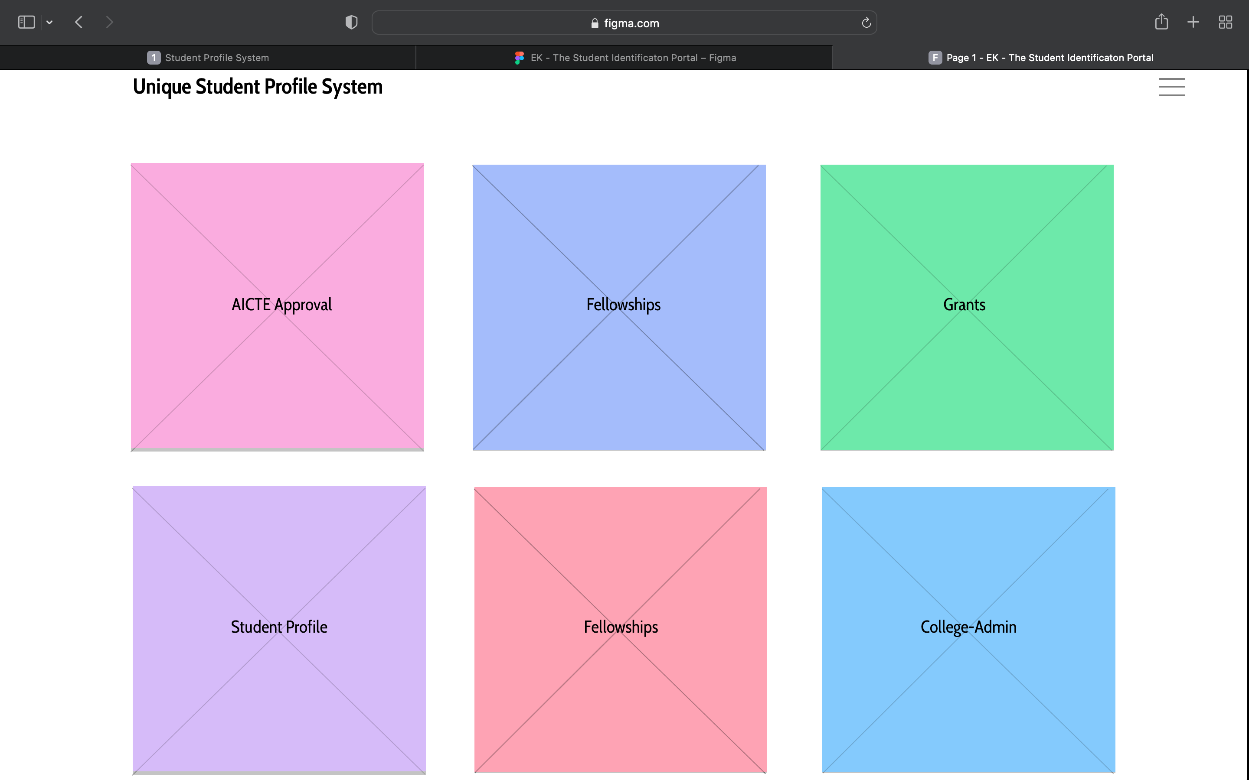The height and width of the screenshot is (780, 1249).
Task: Open the purple Student Profile tile
Action: [279, 629]
